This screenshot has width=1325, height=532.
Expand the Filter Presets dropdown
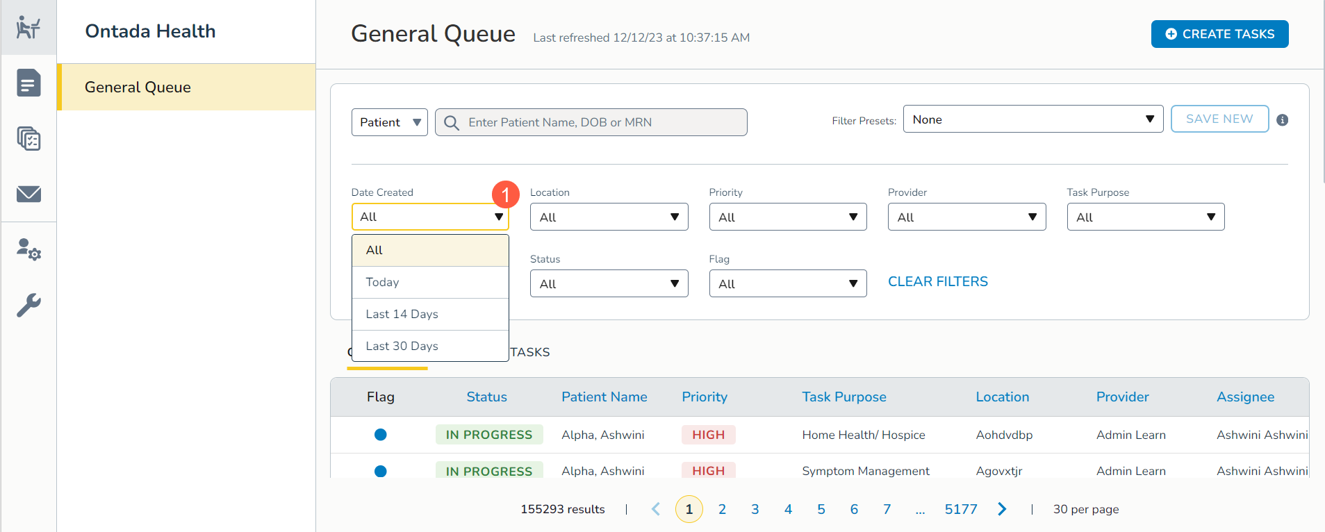[x=1032, y=119]
